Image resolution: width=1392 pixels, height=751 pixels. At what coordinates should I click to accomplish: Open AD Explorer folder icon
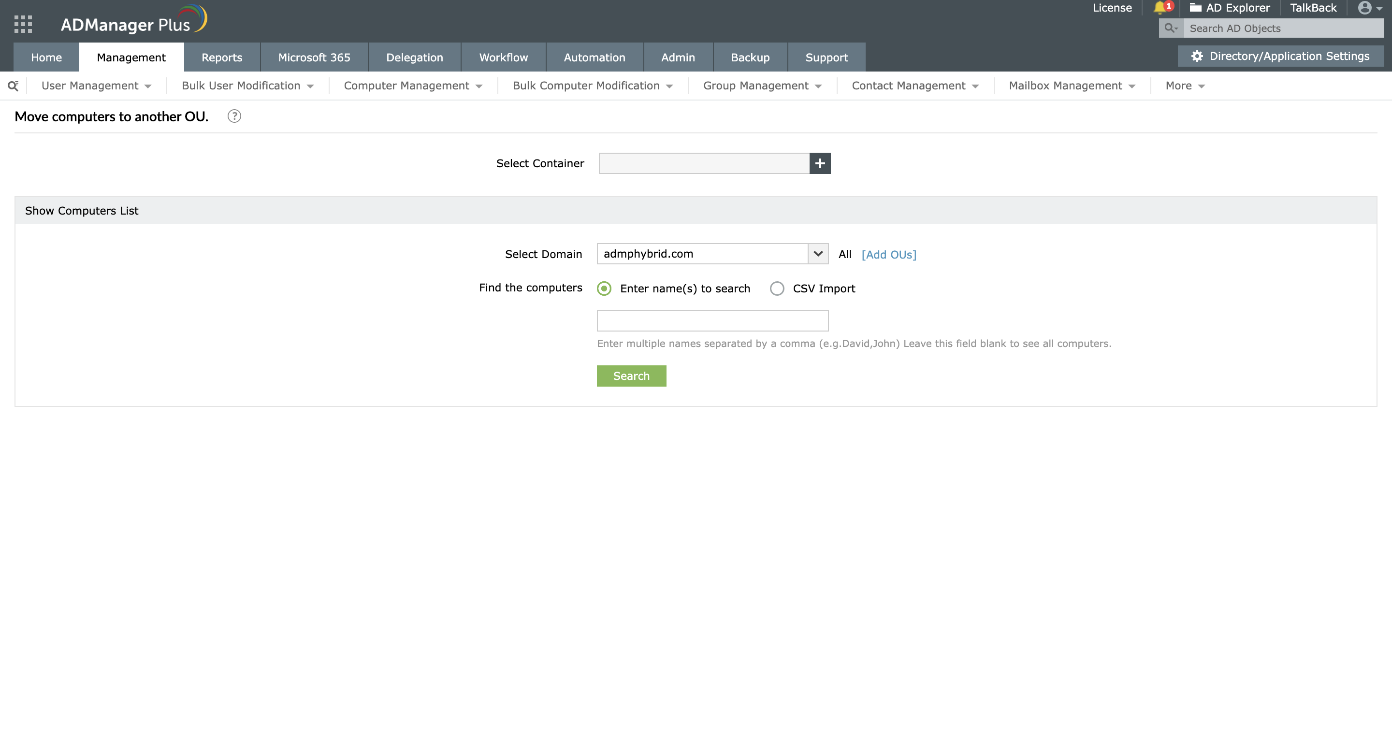tap(1195, 8)
